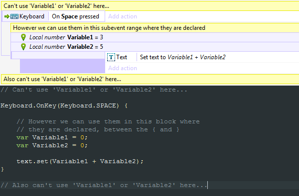Viewport: 299px width, 196px height.
Task: Select the top yellow comment about Variable1
Action: 150,6
